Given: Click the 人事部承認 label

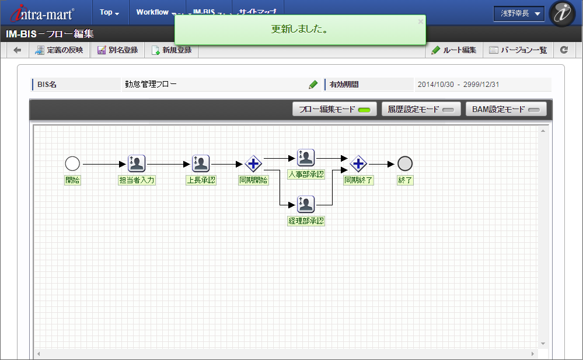Looking at the screenshot, I should click(x=306, y=174).
